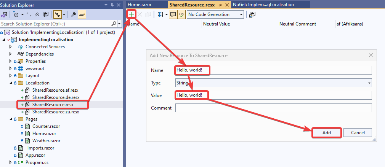This screenshot has width=385, height=167.
Task: Click the Sync with Active Document icon
Action: click(x=29, y=14)
